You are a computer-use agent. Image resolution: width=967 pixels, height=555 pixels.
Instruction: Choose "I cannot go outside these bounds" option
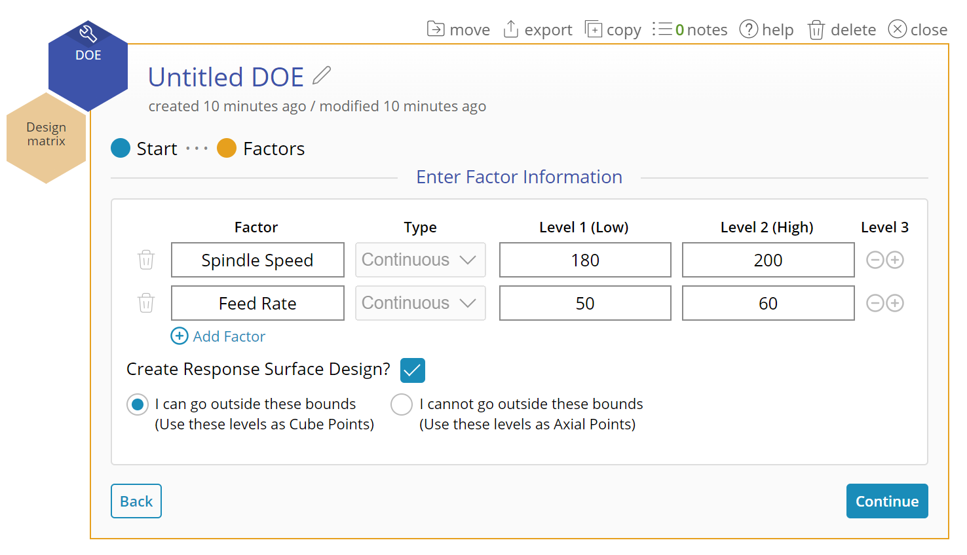click(x=402, y=404)
